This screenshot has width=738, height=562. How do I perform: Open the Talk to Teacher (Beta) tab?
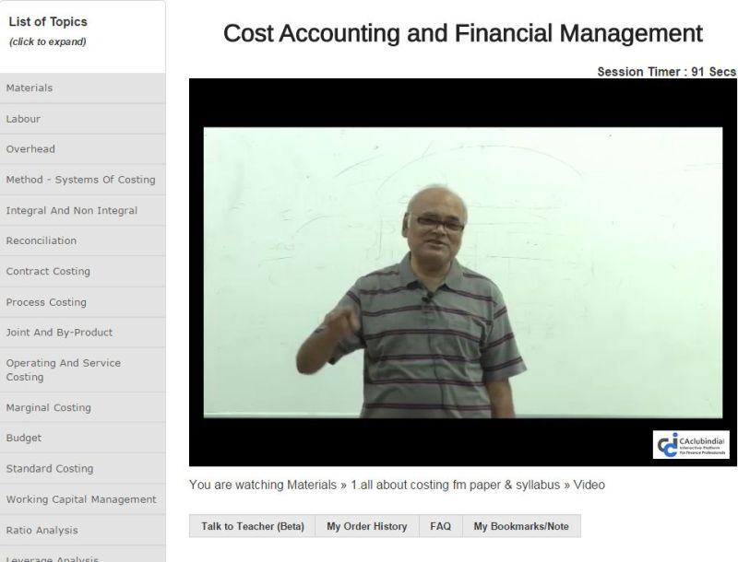253,526
